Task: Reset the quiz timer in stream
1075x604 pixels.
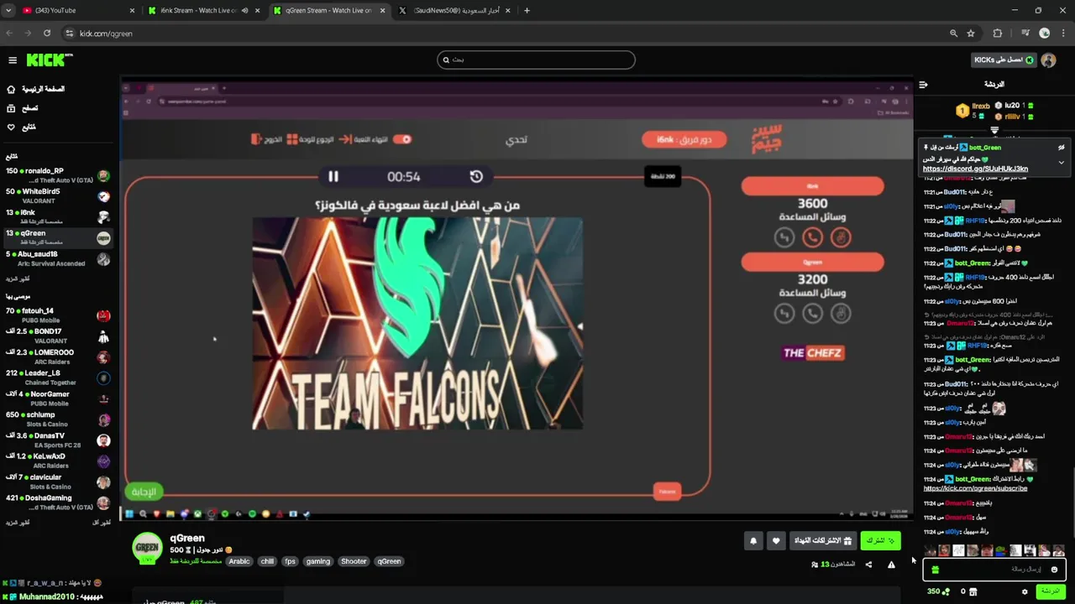Action: (x=476, y=176)
